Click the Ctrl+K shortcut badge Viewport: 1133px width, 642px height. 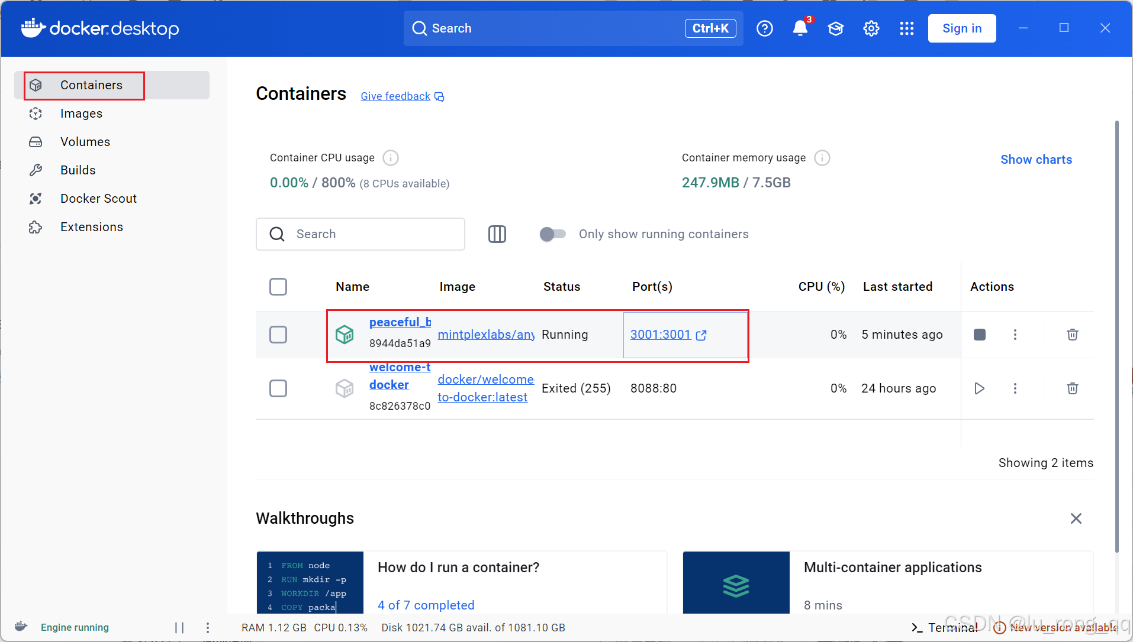(710, 28)
